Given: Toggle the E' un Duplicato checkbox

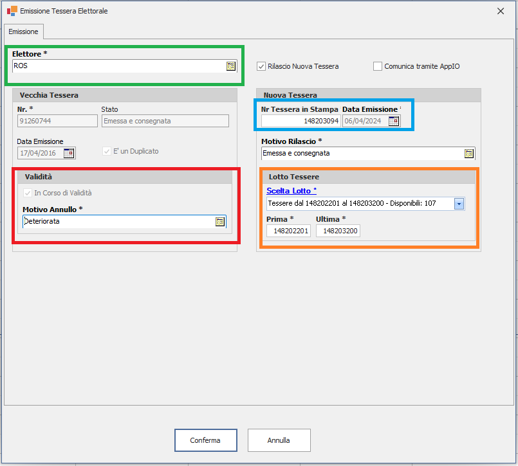Looking at the screenshot, I should pyautogui.click(x=107, y=151).
